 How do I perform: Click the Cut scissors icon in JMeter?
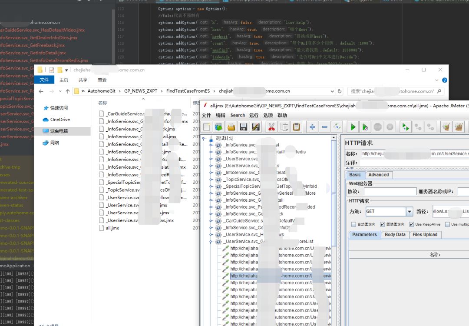(x=271, y=127)
